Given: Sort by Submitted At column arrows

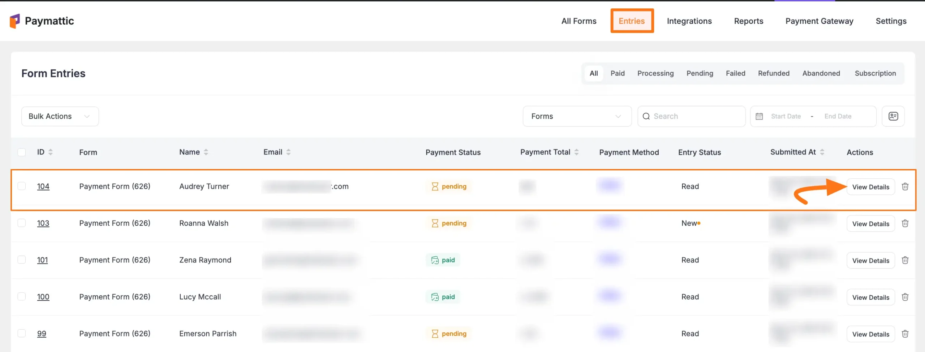Looking at the screenshot, I should 822,152.
